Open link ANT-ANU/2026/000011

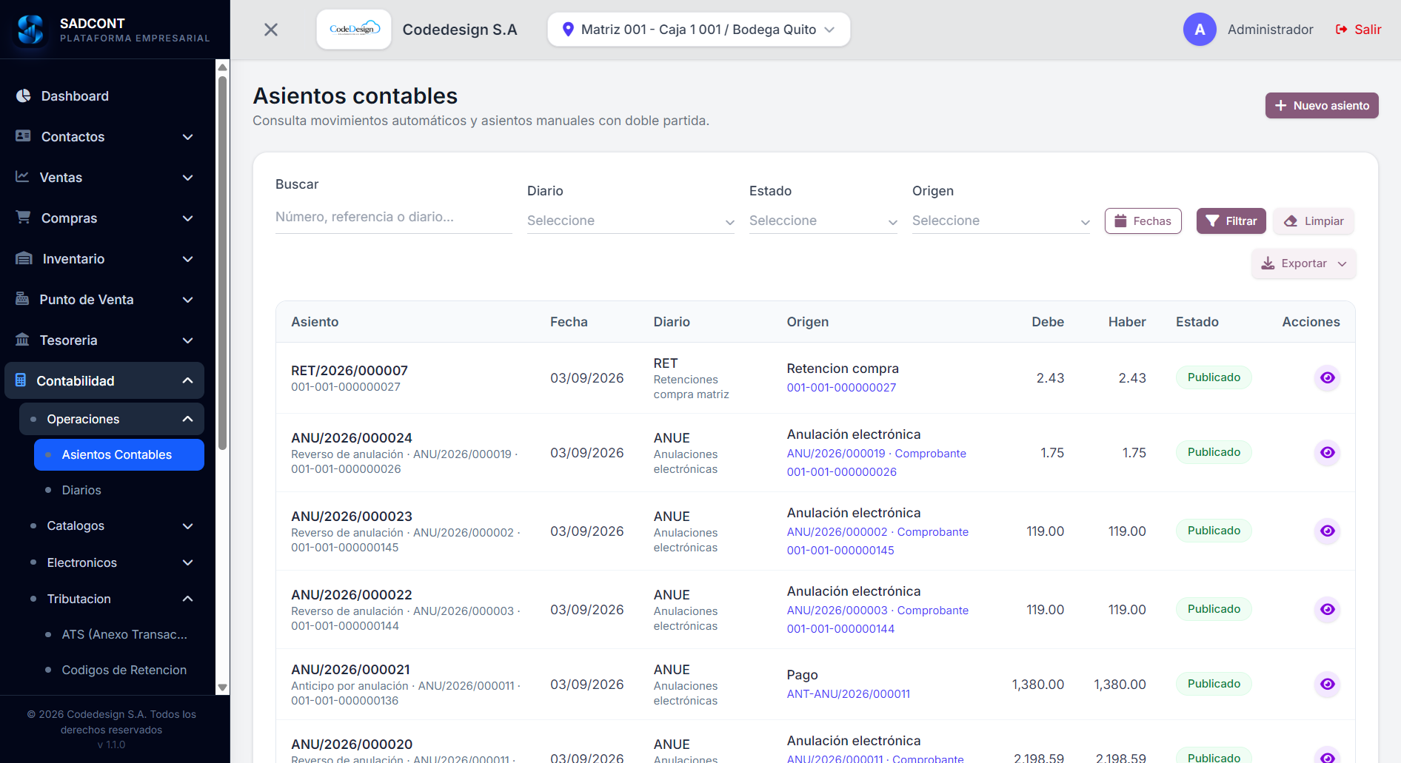tap(849, 694)
